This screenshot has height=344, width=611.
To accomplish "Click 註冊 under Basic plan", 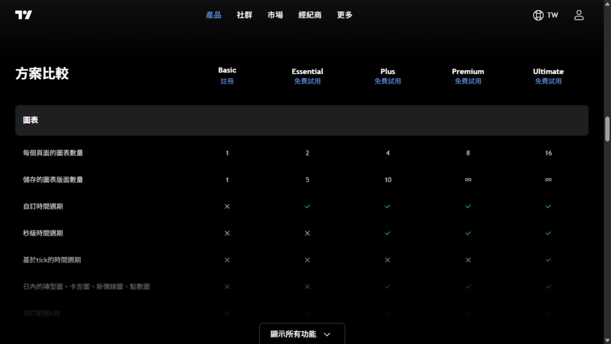I will pos(227,81).
